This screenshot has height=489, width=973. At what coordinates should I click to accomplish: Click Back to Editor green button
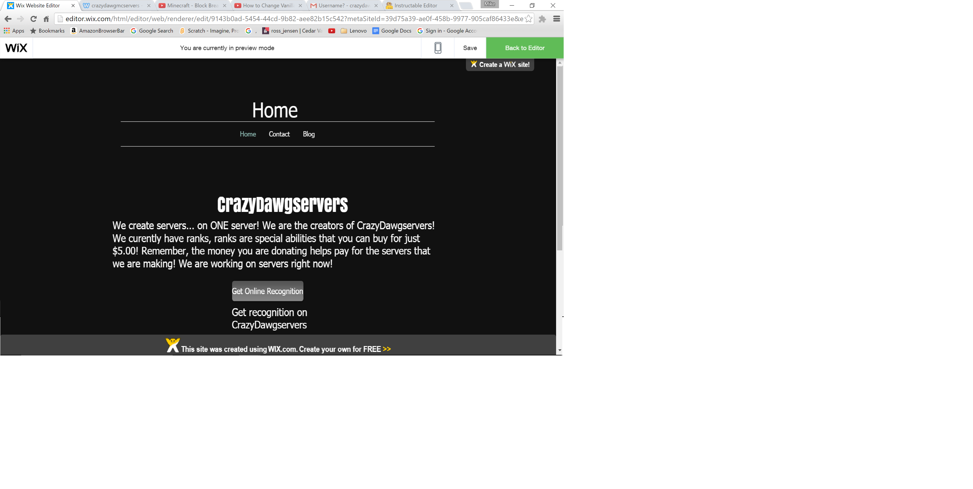click(x=524, y=48)
